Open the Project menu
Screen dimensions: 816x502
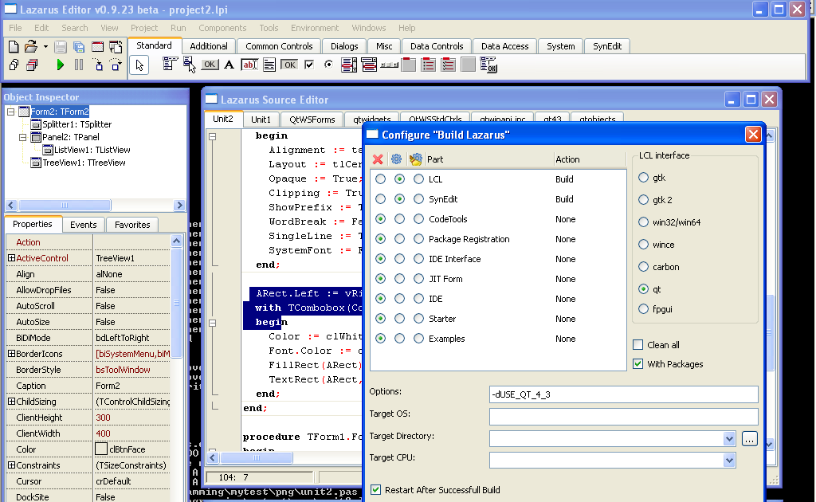click(143, 28)
